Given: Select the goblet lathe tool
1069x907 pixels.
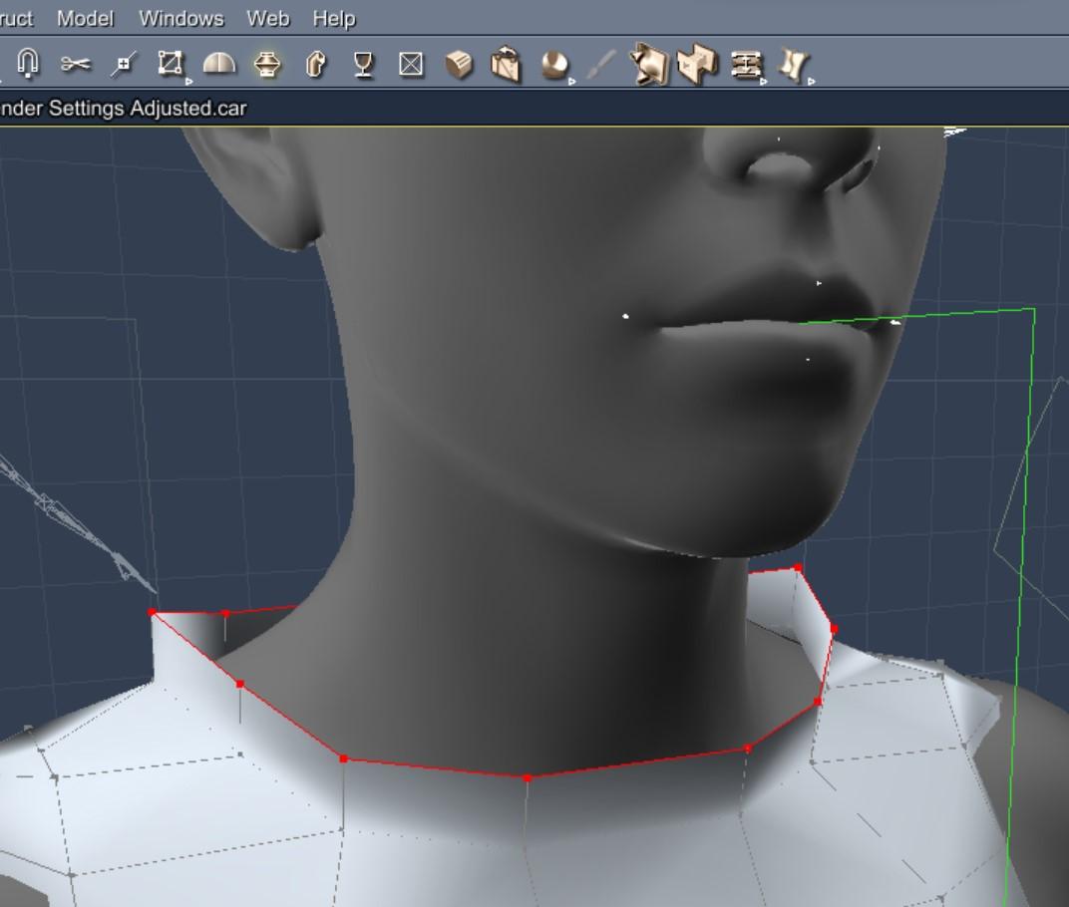Looking at the screenshot, I should point(363,66).
